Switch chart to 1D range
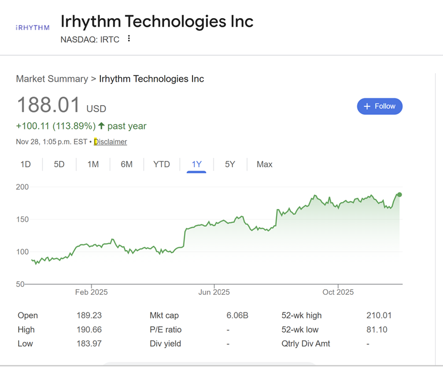Viewport: 443px width, 367px height. click(x=26, y=164)
